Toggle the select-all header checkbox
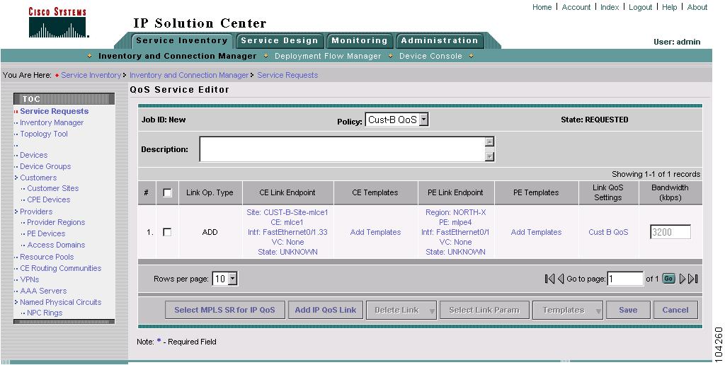 pos(167,192)
